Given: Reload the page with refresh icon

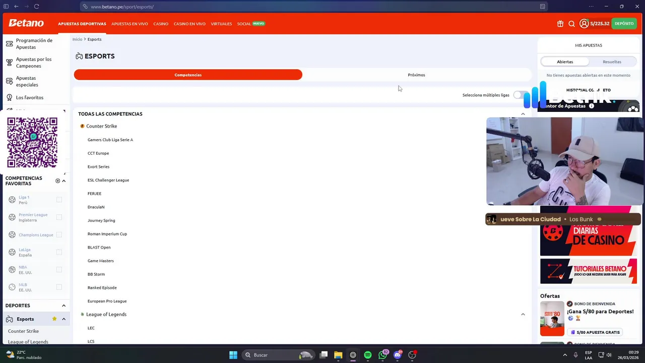Looking at the screenshot, I should click(x=36, y=7).
